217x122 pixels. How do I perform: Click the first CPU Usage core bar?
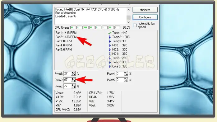click(73, 27)
